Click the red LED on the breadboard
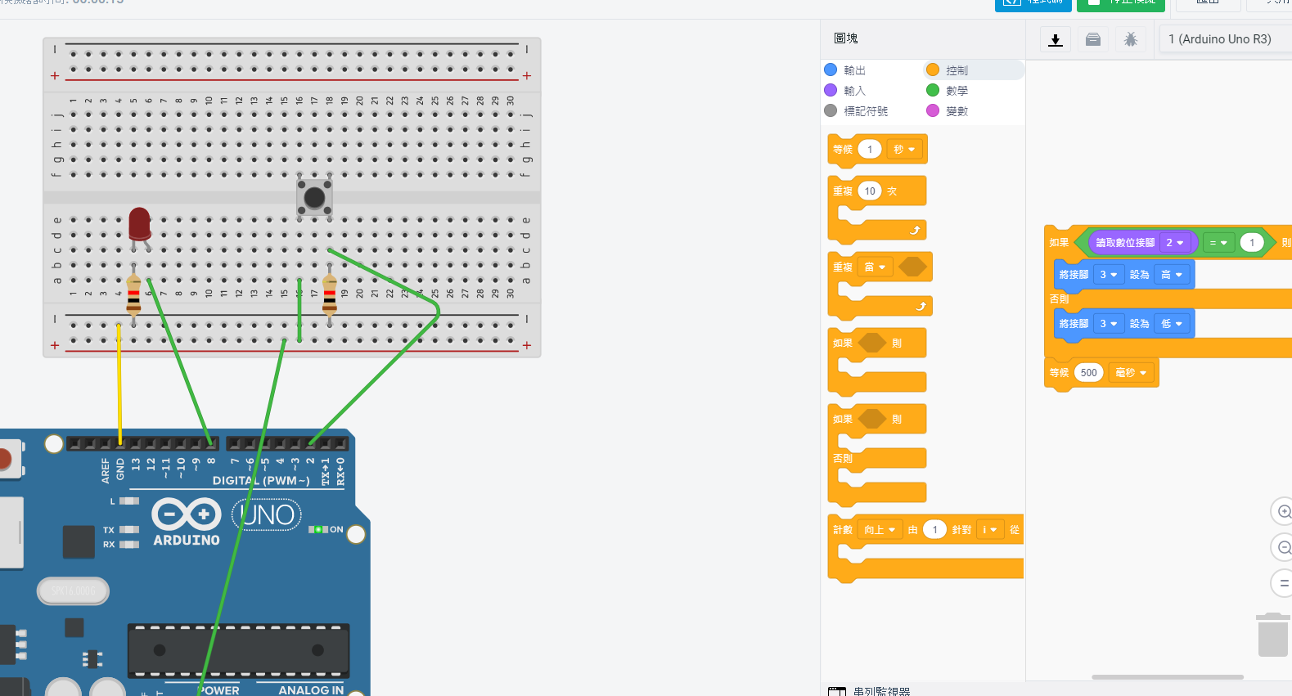This screenshot has height=696, width=1292. (140, 223)
